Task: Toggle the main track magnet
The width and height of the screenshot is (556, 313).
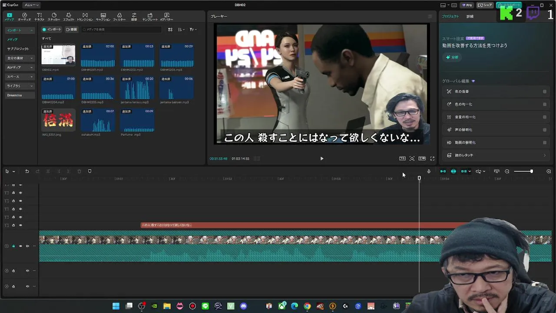Action: (443, 171)
